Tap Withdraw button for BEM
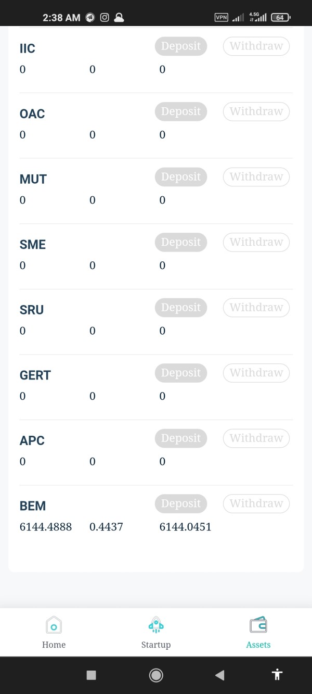The image size is (312, 694). (256, 503)
